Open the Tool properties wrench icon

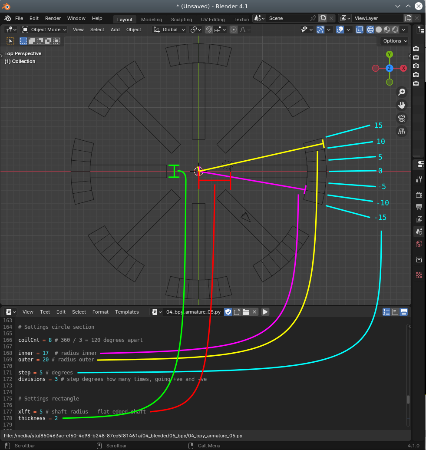[x=419, y=179]
